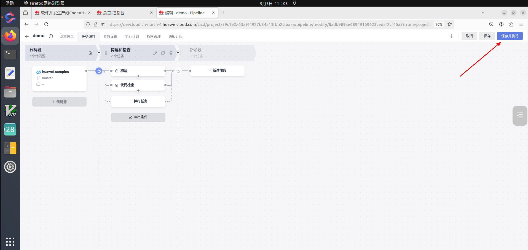Viewport: 528px width, 250px height.
Task: Bookmark this page with the star icon
Action: tap(450, 24)
